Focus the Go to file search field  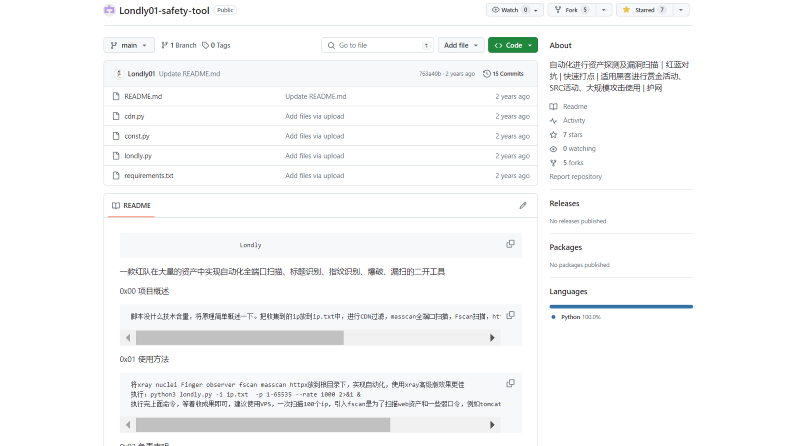coord(378,45)
